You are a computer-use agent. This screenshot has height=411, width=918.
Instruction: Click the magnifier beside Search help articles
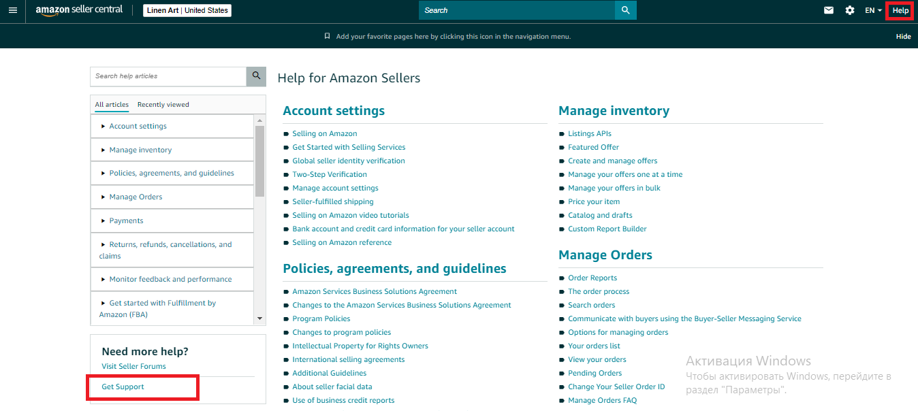(x=255, y=76)
